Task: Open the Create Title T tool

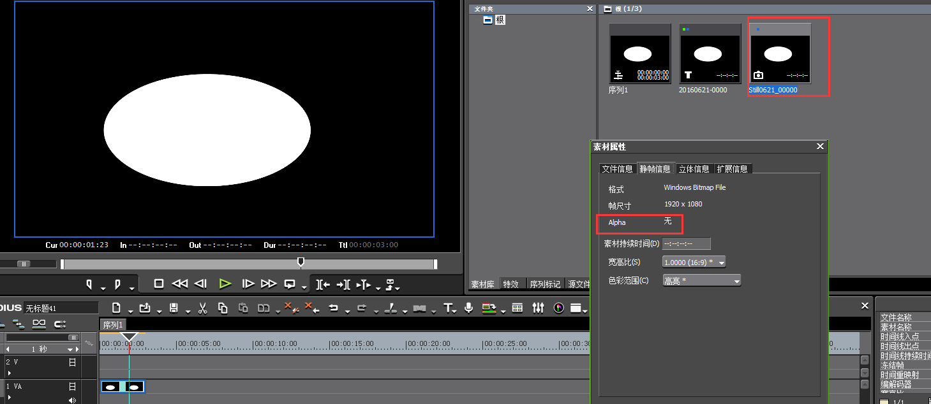Action: 449,308
